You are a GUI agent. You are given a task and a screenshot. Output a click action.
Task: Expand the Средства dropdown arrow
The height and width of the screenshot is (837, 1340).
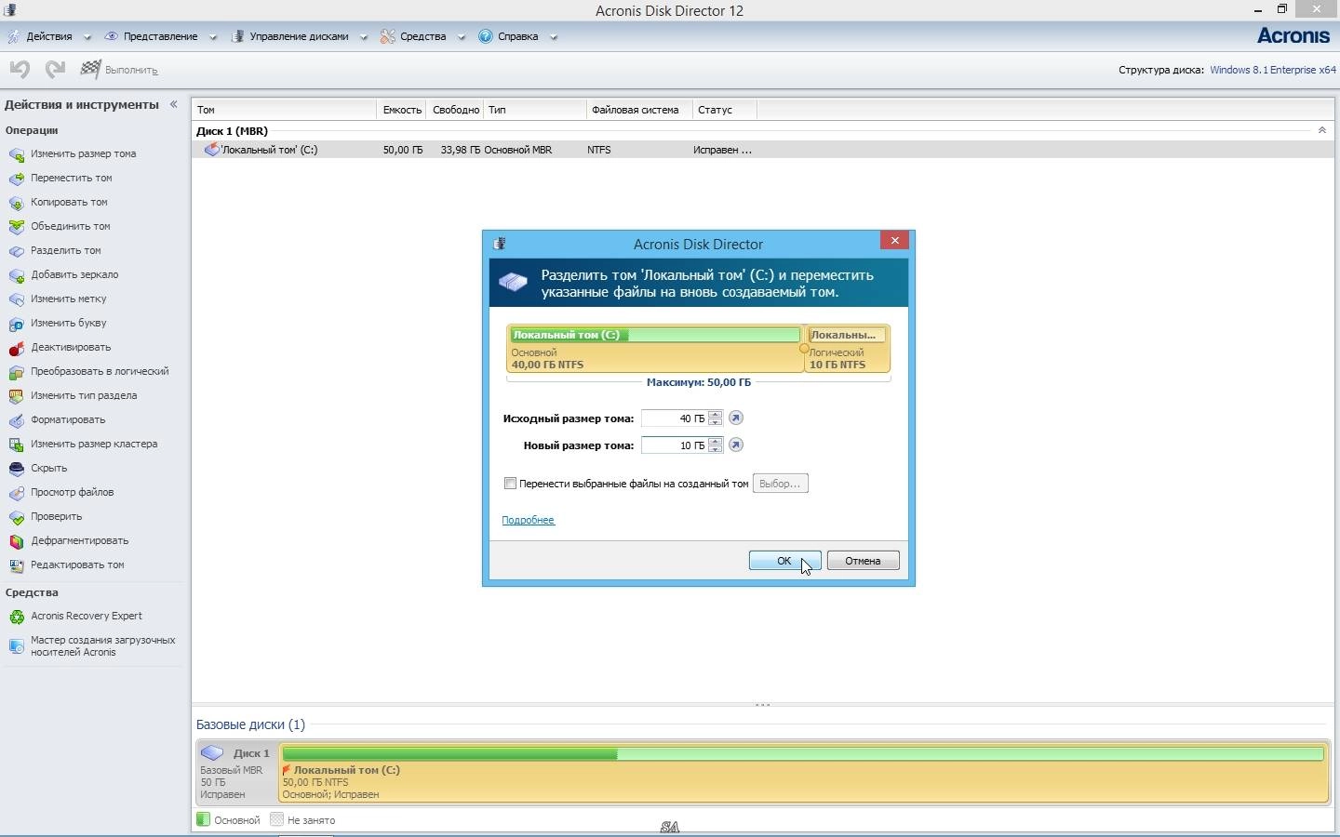[x=462, y=37]
